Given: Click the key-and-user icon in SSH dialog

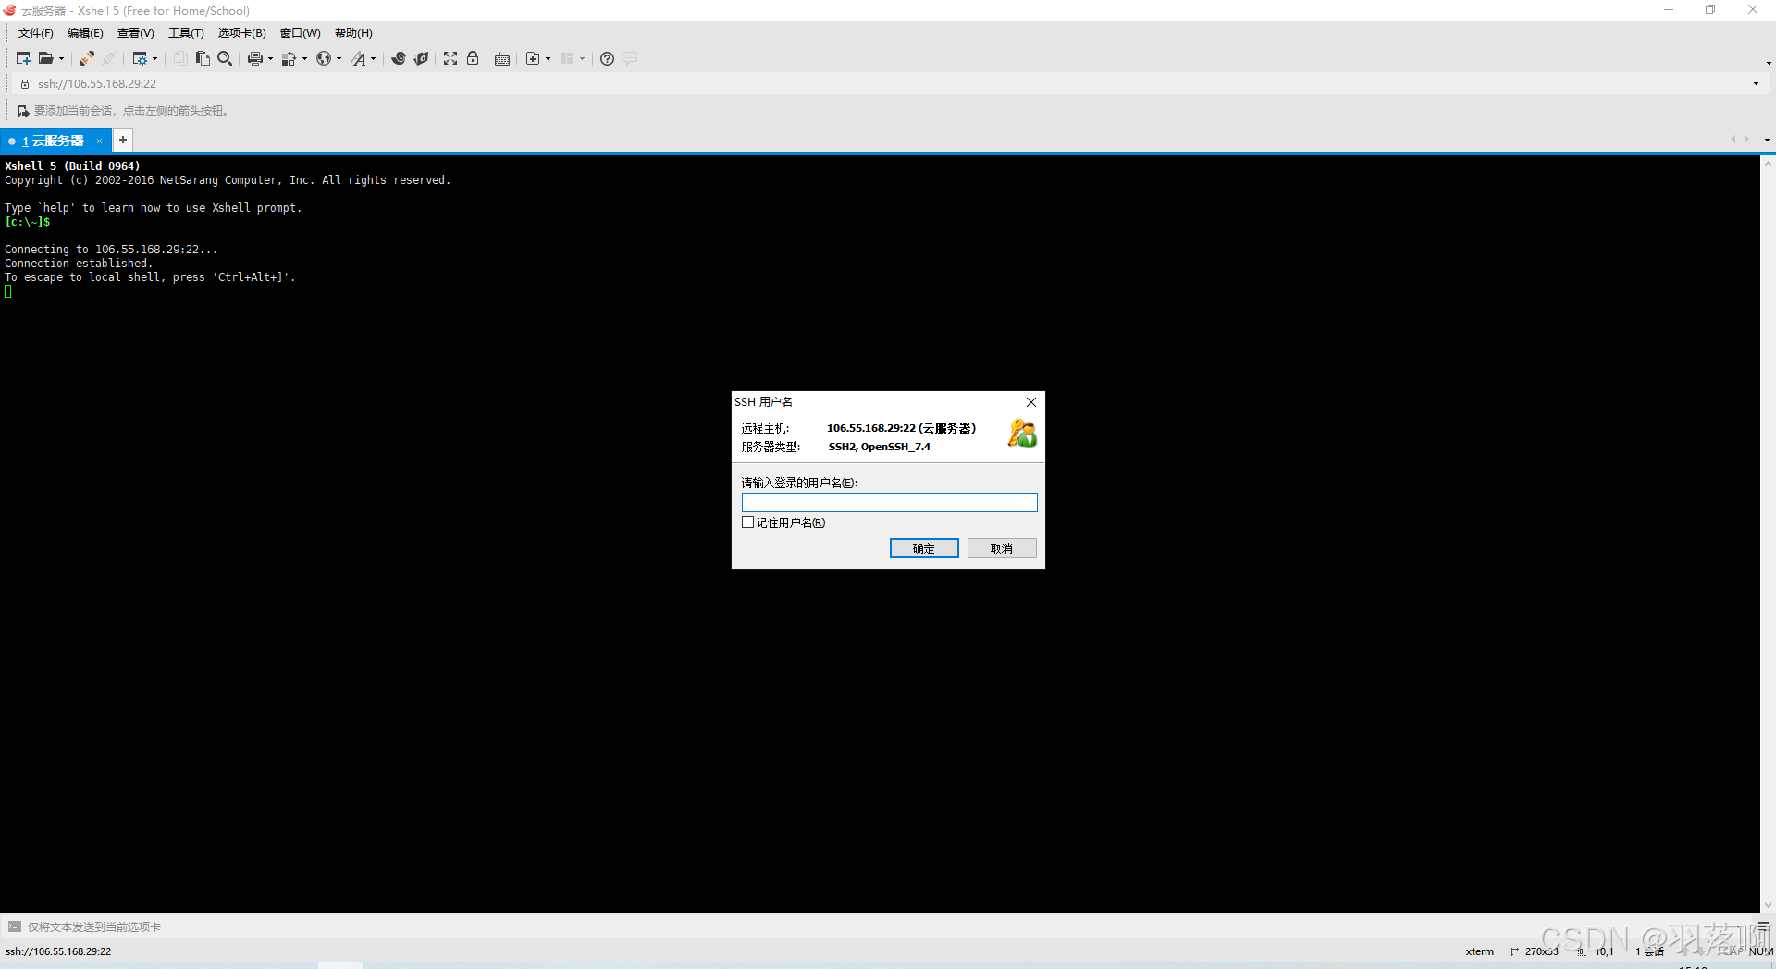Looking at the screenshot, I should pyautogui.click(x=1022, y=433).
